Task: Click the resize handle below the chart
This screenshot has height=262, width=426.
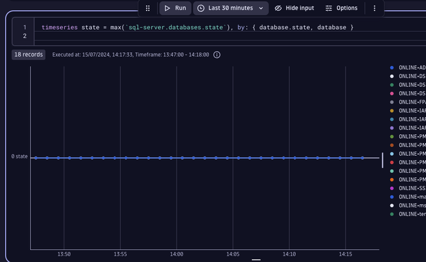Action: pyautogui.click(x=256, y=259)
